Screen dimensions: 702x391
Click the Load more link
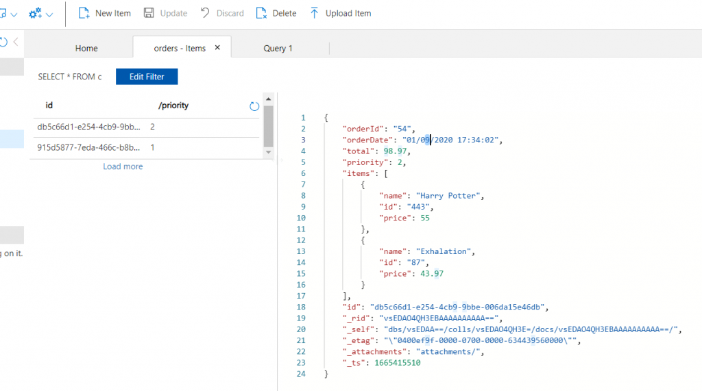pyautogui.click(x=123, y=166)
